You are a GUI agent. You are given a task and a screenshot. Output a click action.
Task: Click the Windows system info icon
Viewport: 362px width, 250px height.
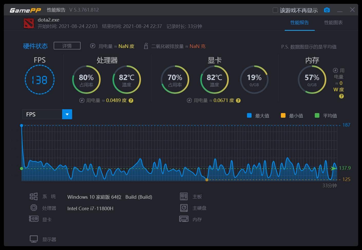(34, 196)
